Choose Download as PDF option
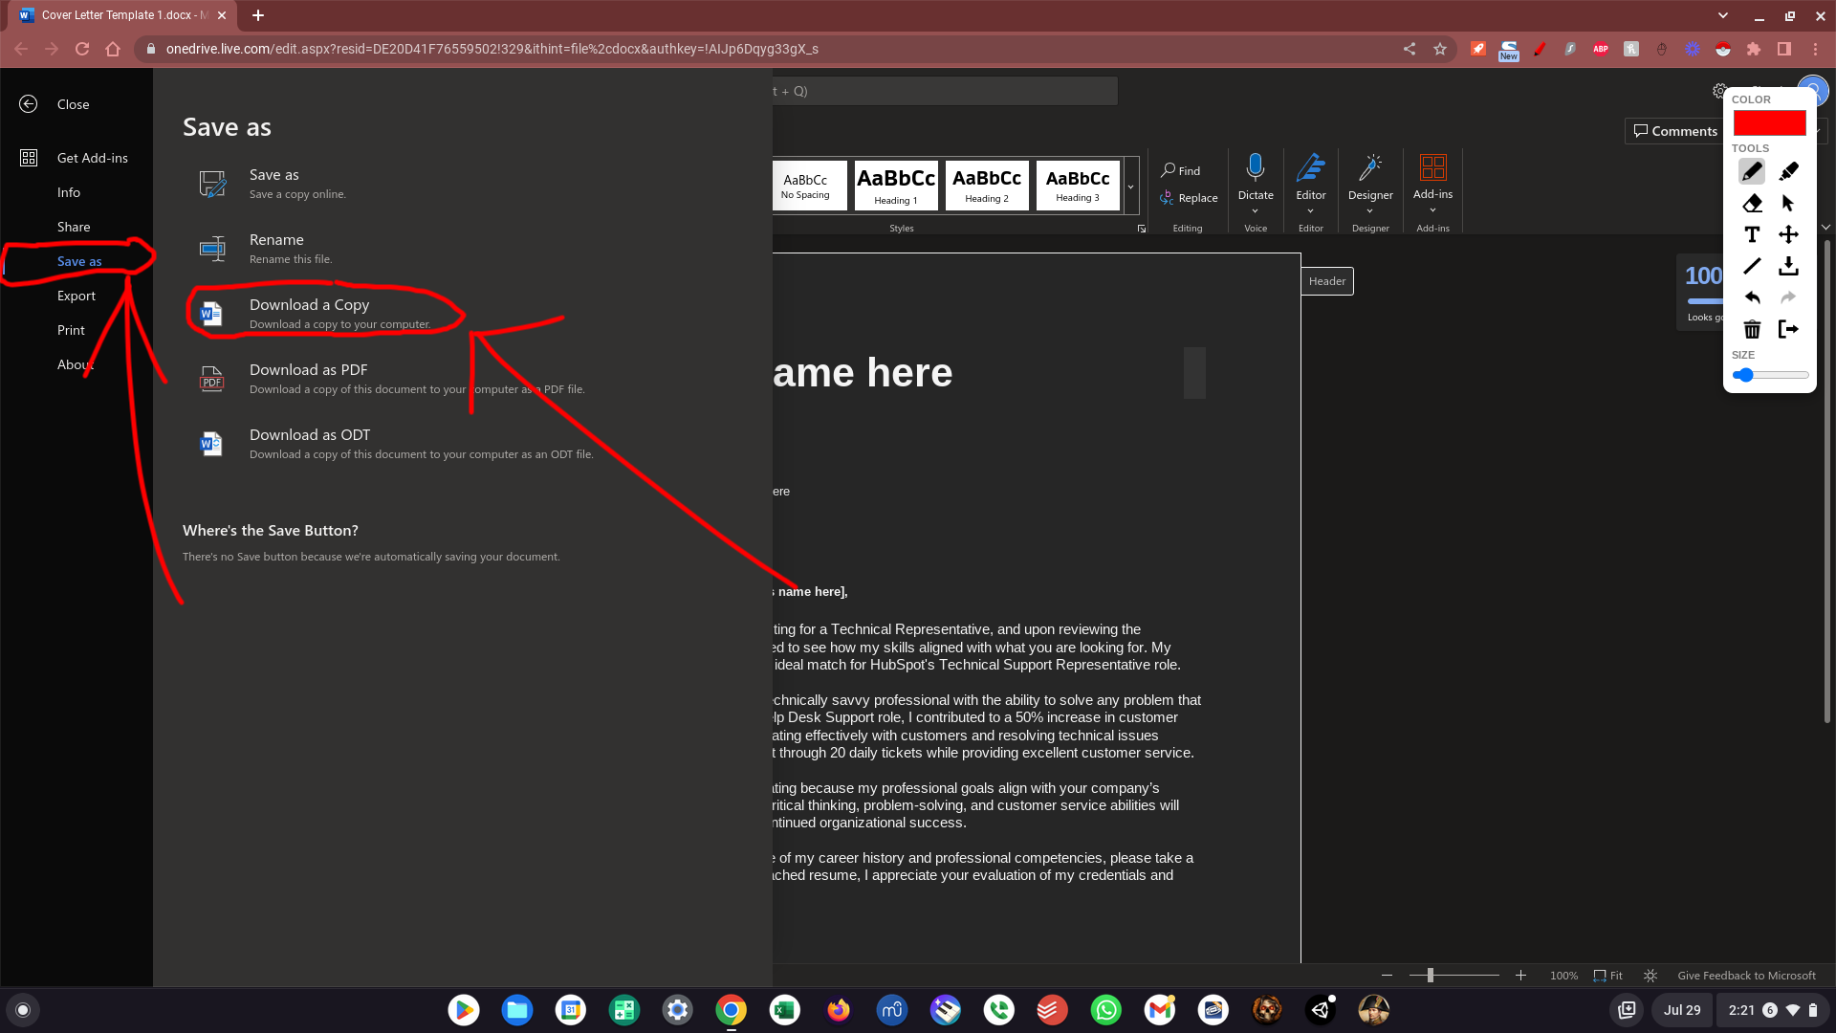This screenshot has width=1836, height=1033. (x=308, y=370)
